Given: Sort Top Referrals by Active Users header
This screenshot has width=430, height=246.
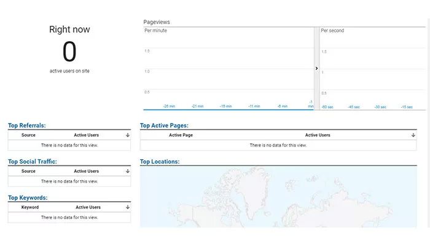Looking at the screenshot, I should tap(86, 135).
